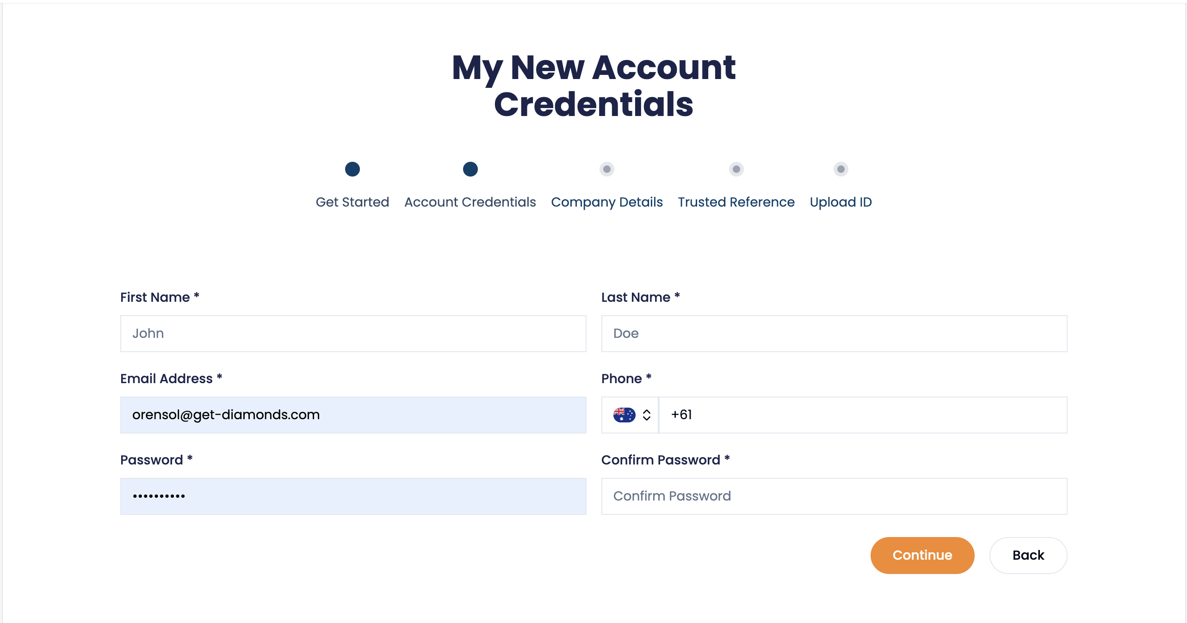This screenshot has width=1187, height=623.
Task: Go to Company Details step label
Action: point(607,202)
